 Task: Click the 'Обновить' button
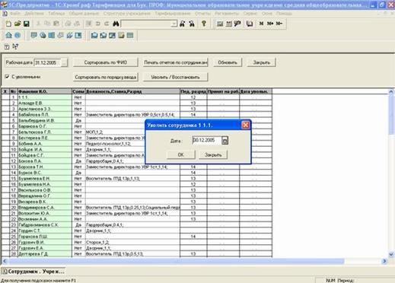[x=228, y=62]
